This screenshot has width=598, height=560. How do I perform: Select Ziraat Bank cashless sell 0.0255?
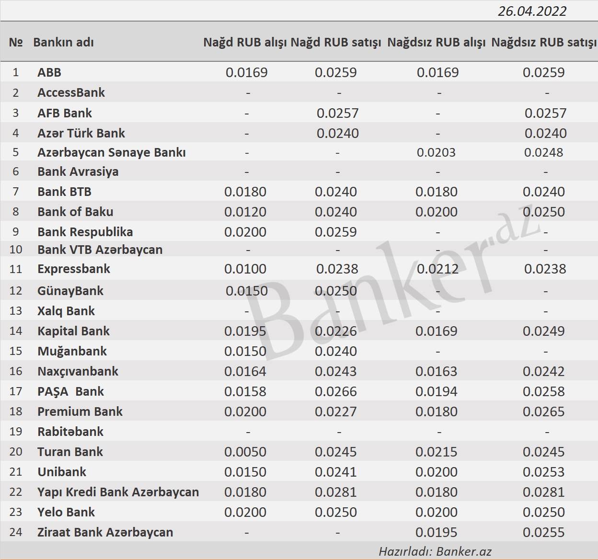coord(544,532)
